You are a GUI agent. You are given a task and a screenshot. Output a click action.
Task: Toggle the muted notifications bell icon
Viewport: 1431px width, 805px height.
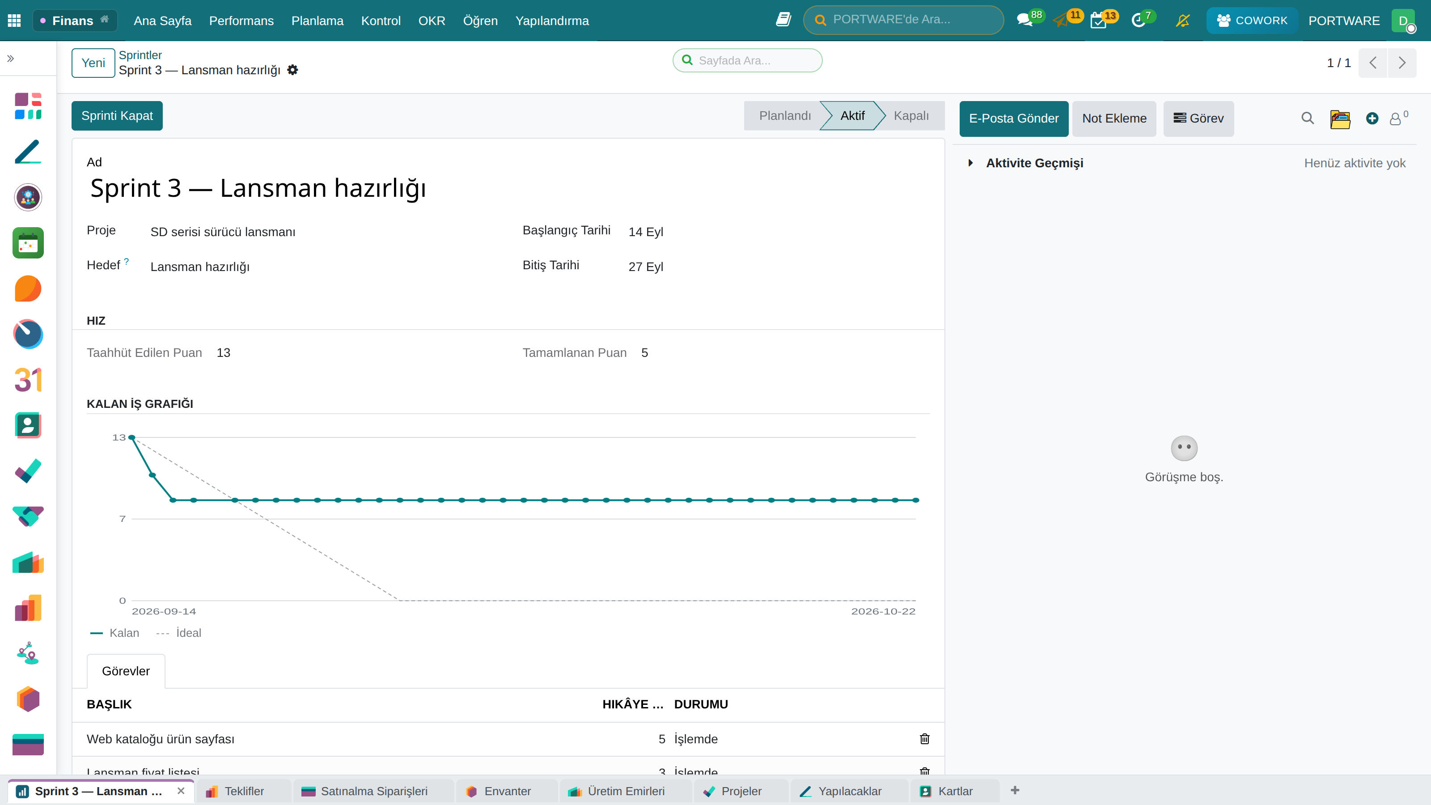pyautogui.click(x=1183, y=21)
